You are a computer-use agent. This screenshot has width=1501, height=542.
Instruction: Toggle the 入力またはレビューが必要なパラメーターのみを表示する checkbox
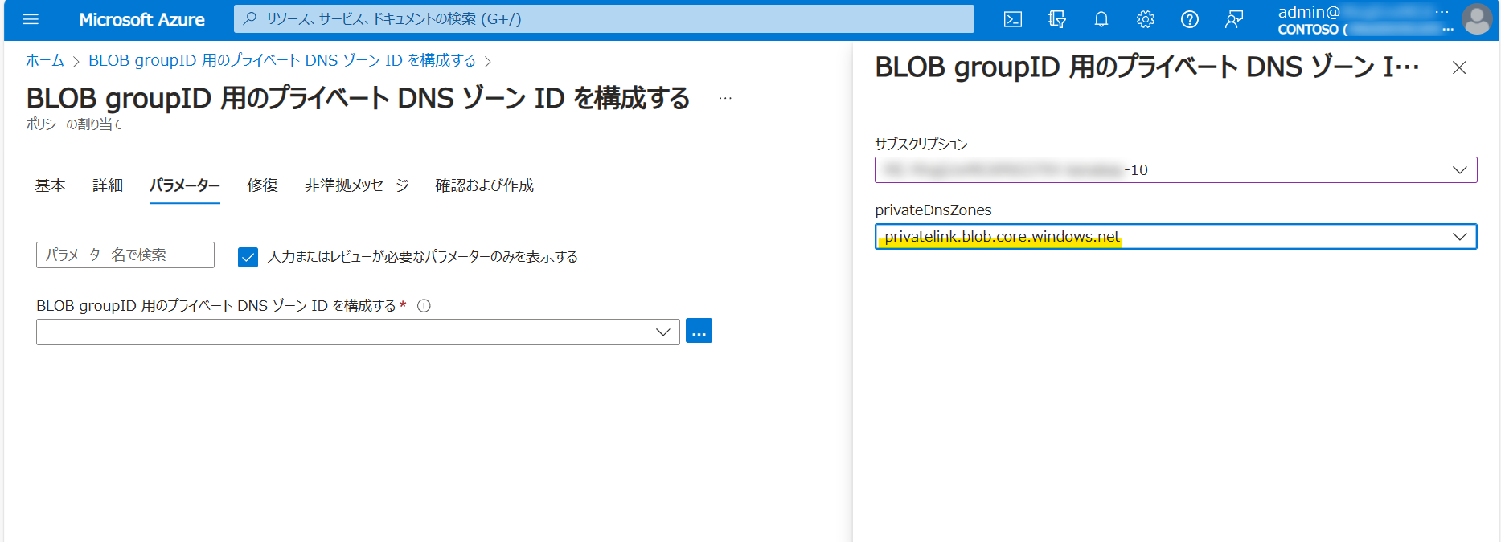(x=248, y=257)
